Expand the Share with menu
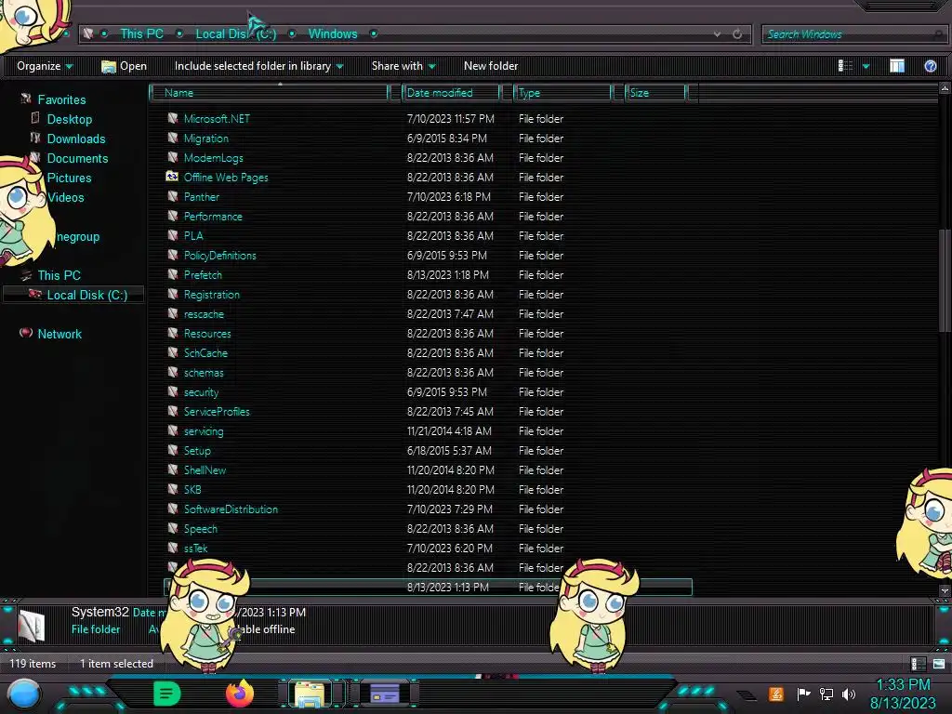The height and width of the screenshot is (714, 952). (x=403, y=66)
